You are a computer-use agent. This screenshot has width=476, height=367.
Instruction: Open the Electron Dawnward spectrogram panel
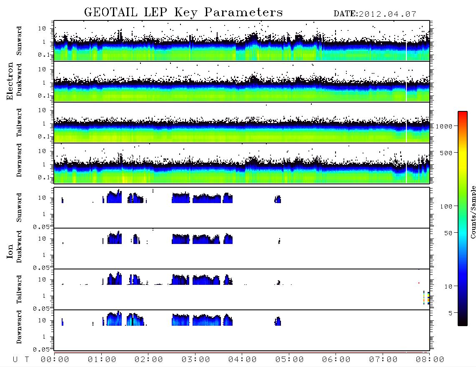(x=242, y=163)
